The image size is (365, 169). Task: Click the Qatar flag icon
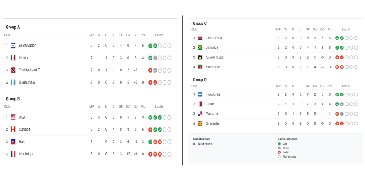click(x=201, y=104)
